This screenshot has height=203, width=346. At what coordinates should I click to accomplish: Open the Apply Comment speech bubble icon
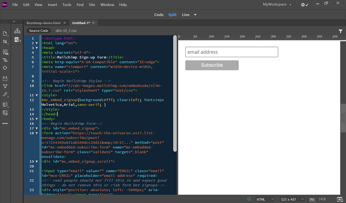[x=5, y=105]
